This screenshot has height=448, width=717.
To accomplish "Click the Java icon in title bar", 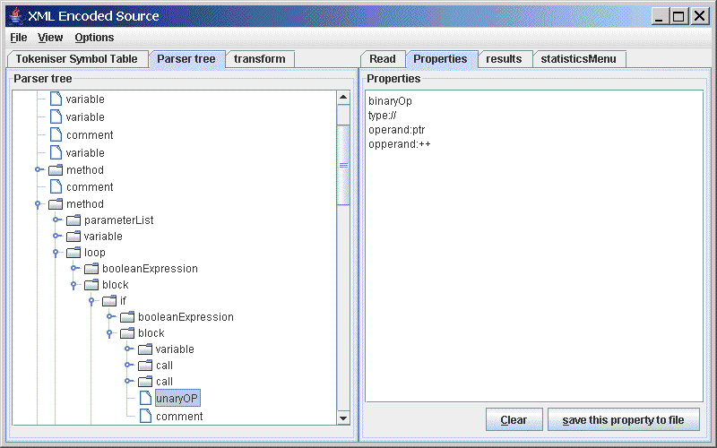I will [14, 15].
